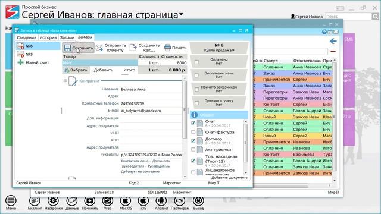Click Сохранить как... button

(x=145, y=48)
